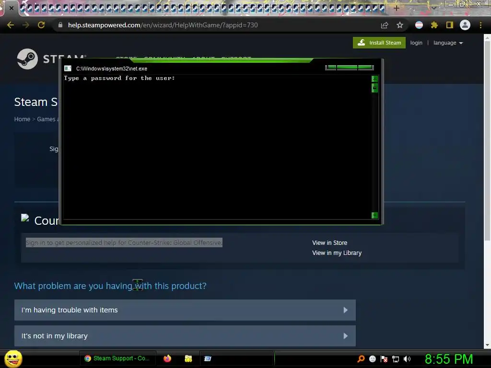This screenshot has width=491, height=368.
Task: Open the View in my Library link
Action: [x=337, y=253]
